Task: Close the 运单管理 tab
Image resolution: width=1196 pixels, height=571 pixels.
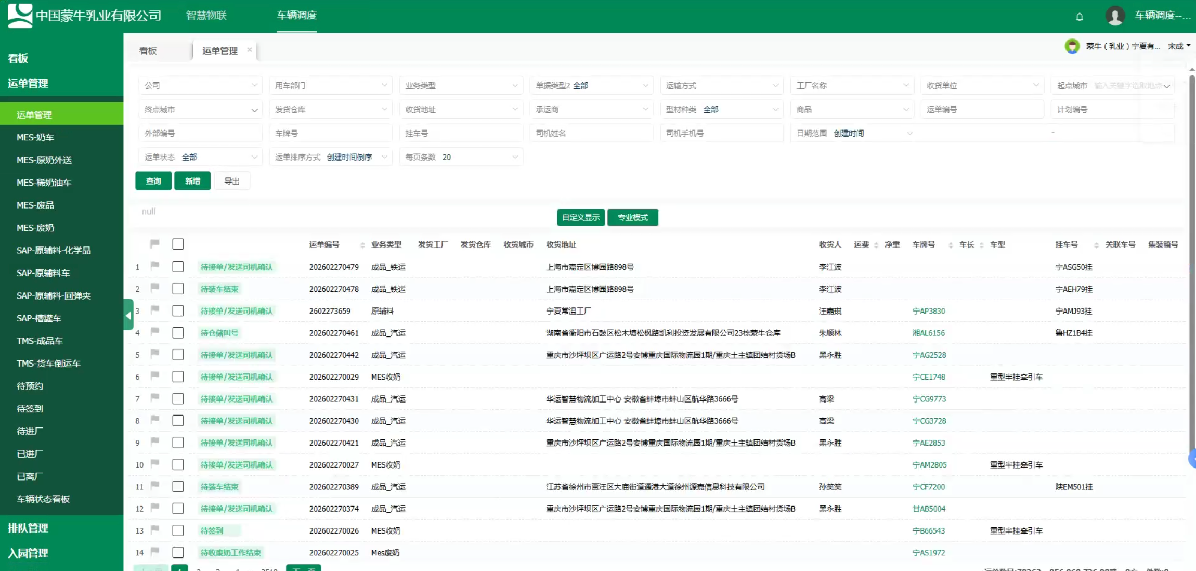Action: tap(250, 50)
